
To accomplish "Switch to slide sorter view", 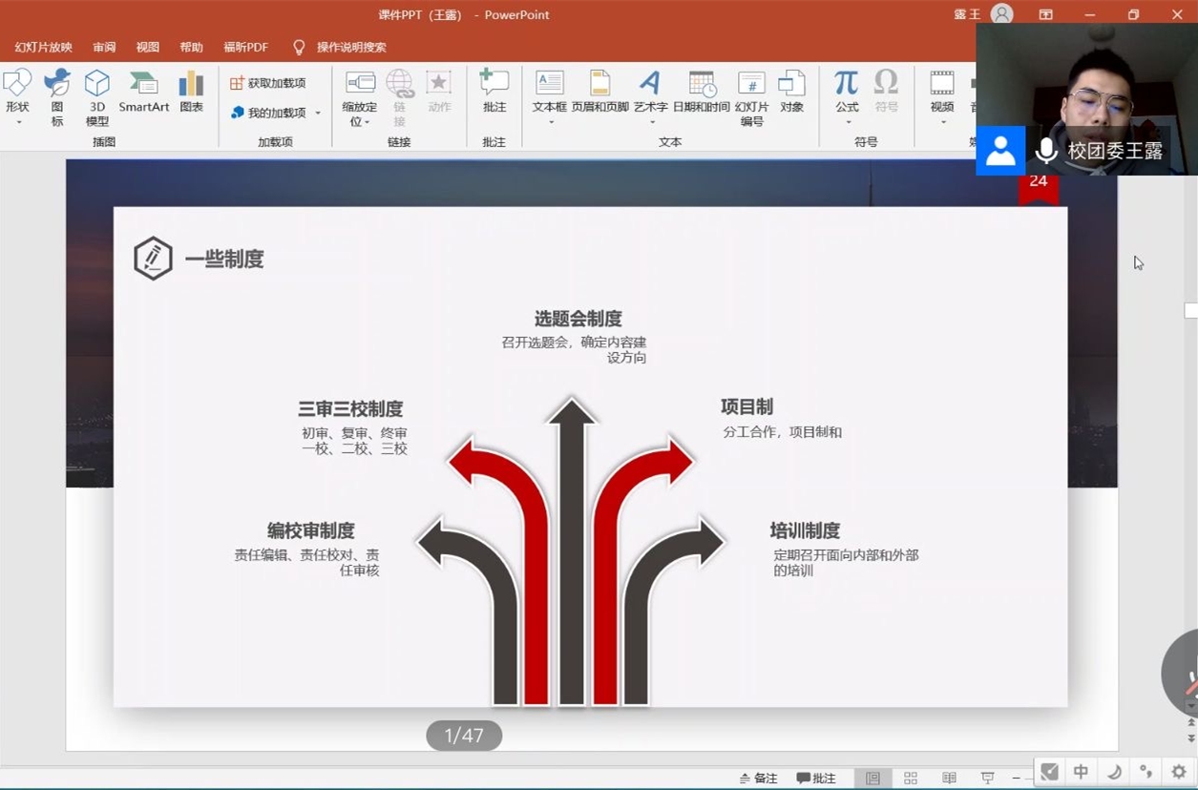I will [911, 779].
